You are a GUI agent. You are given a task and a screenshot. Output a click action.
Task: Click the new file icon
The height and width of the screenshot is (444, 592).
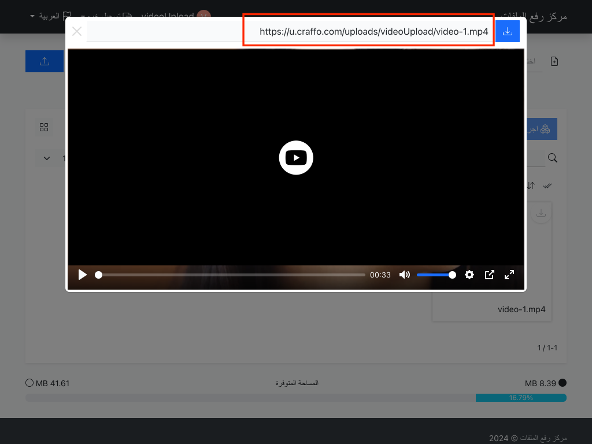click(x=554, y=61)
